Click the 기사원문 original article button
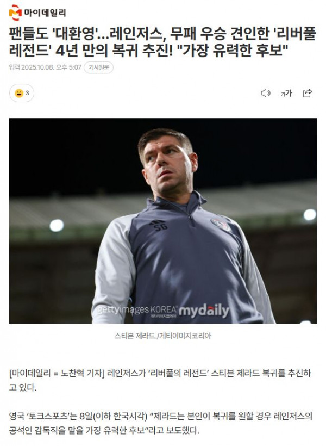 99,67
